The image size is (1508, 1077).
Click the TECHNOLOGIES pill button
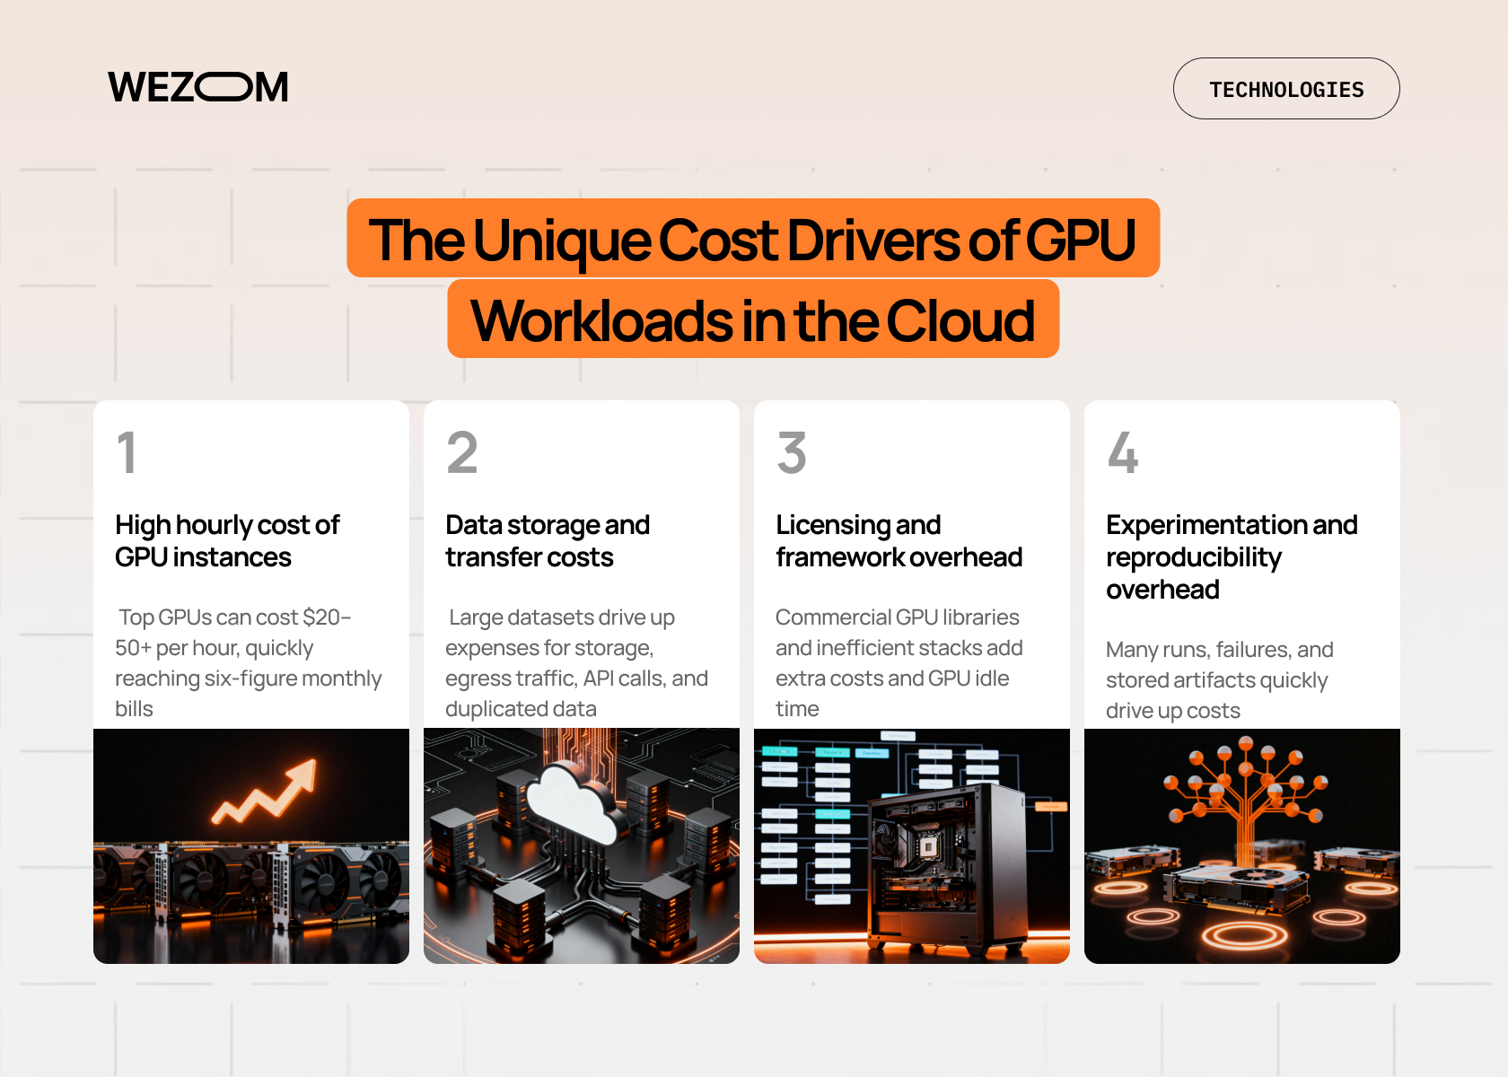(1286, 88)
